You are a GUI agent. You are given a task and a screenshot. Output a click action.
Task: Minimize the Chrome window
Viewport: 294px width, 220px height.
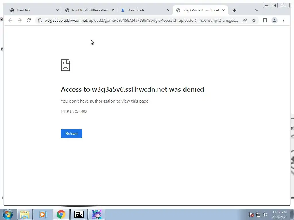click(267, 6)
